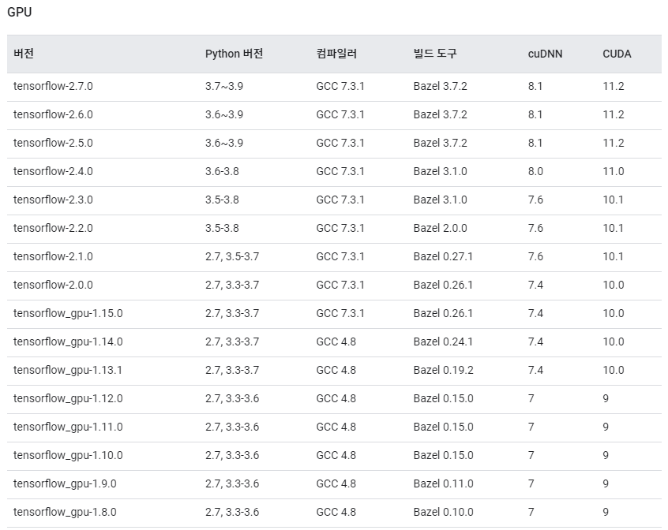Click Python 3.6-3.8 in tensorflow-2.4.0 row
This screenshot has height=530, width=668.
point(222,171)
